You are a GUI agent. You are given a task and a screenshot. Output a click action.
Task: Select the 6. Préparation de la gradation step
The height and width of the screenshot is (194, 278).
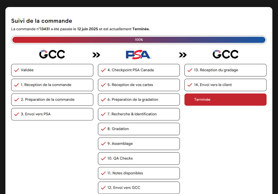tap(139, 99)
